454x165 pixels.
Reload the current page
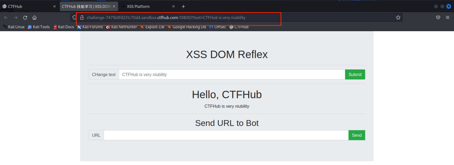[25, 17]
